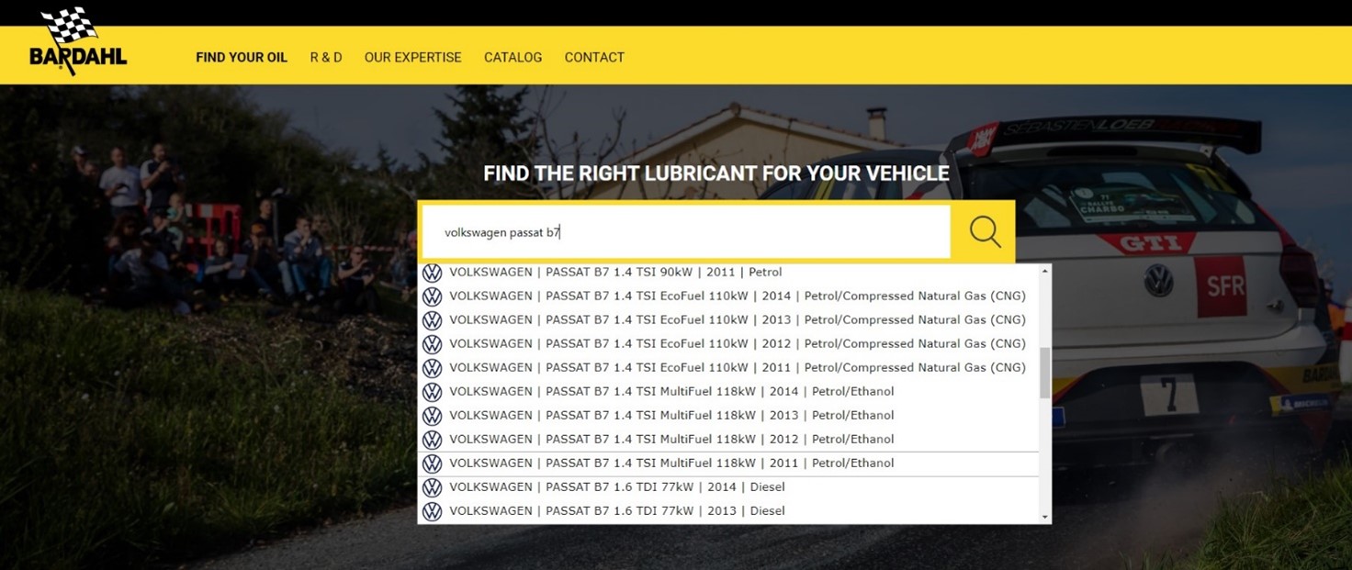The image size is (1352, 570).
Task: Click the Bardahl logo in header
Action: coord(77,42)
